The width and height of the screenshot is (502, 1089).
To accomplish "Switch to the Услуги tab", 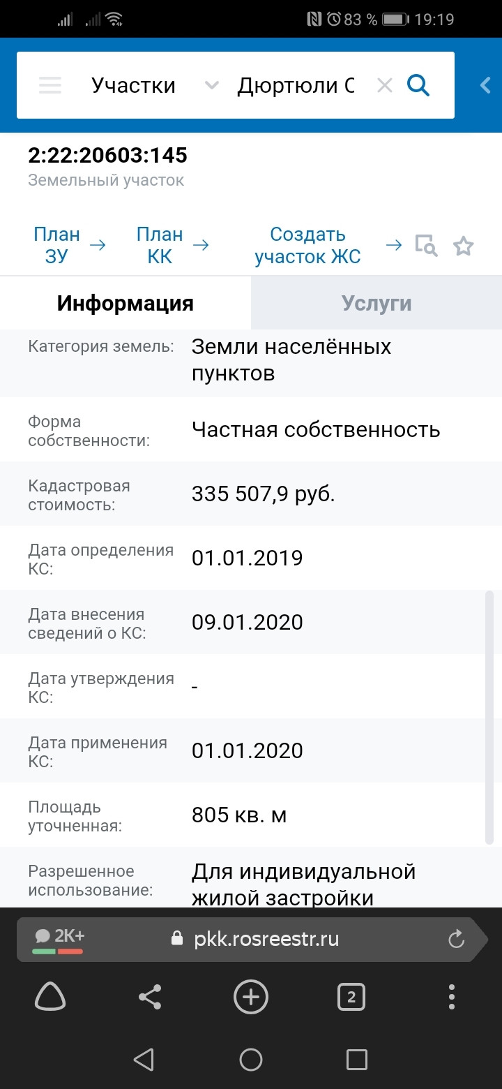I will (x=376, y=303).
